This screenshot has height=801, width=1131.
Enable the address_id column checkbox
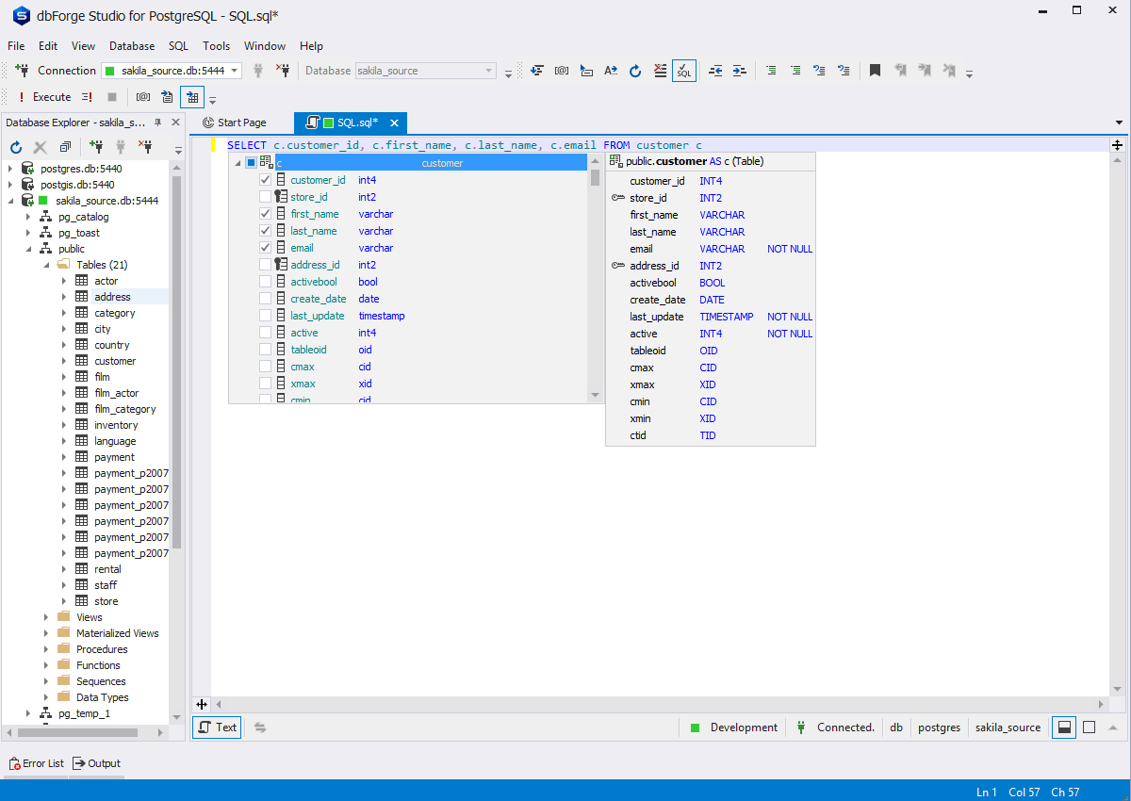[x=265, y=264]
